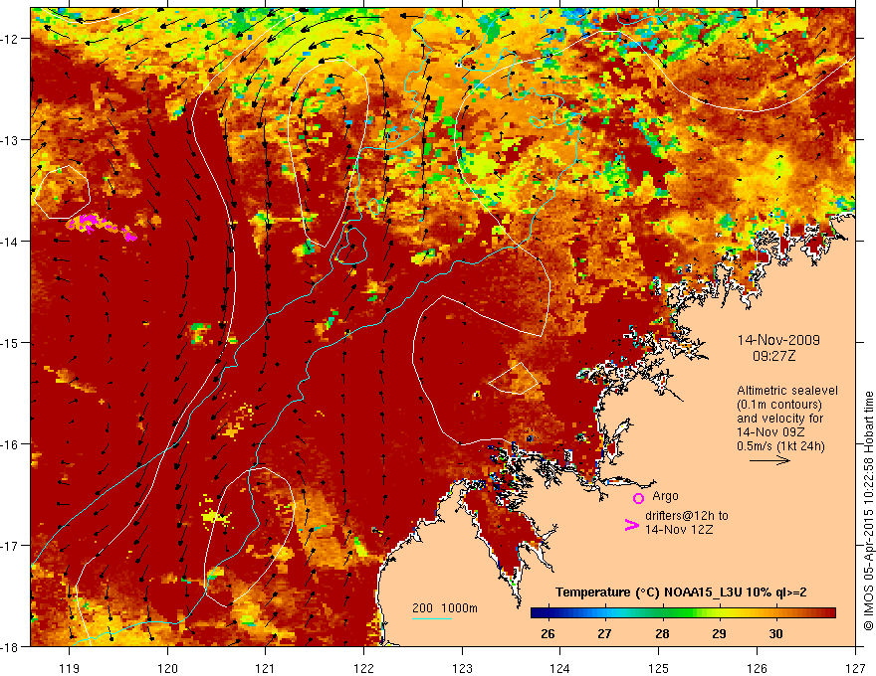Click the colorbar tick label '27'

point(604,634)
